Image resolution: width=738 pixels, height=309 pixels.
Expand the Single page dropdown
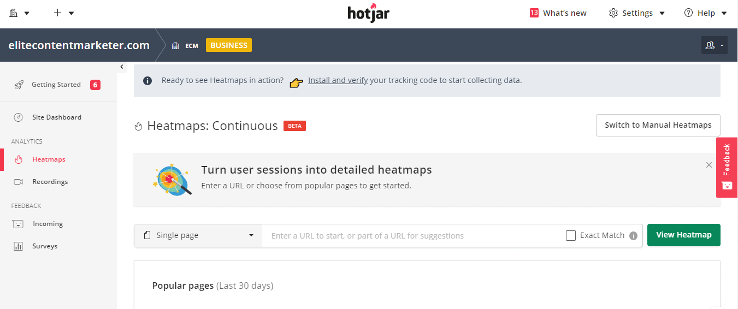[198, 235]
